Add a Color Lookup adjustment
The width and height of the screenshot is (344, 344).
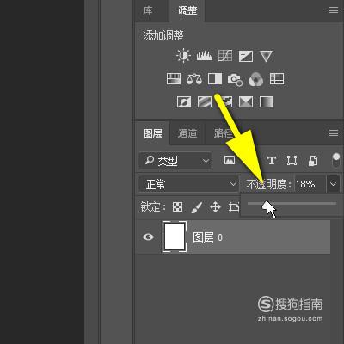click(x=277, y=79)
